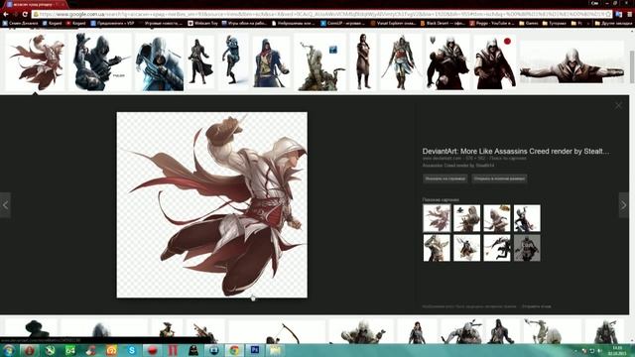Viewport: 635px width, 357px height.
Task: Select the selected jumping Ezio thumbnail in top row
Action: pyautogui.click(x=36, y=61)
